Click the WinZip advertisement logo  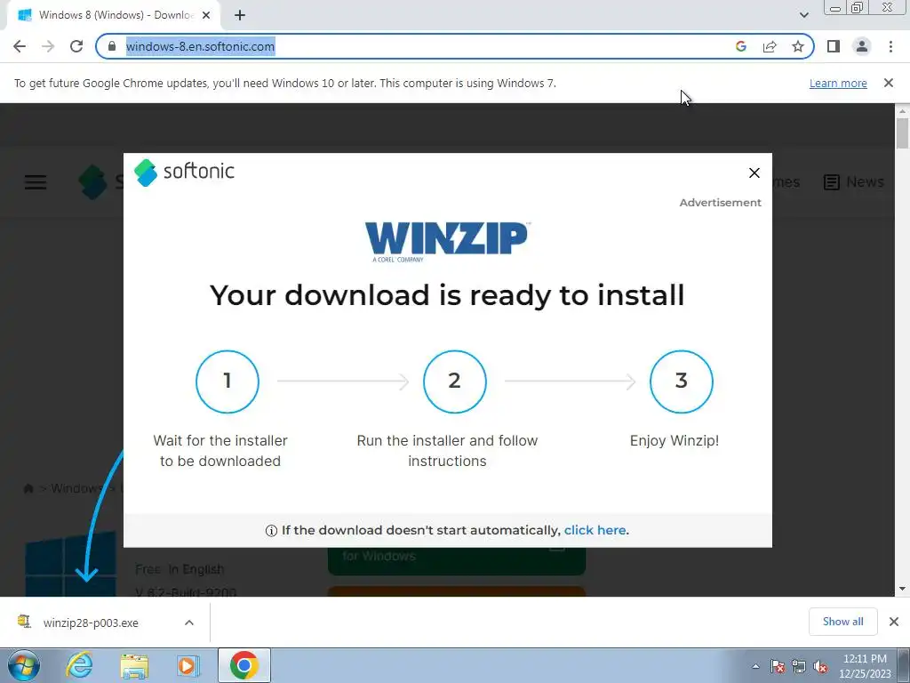click(447, 241)
